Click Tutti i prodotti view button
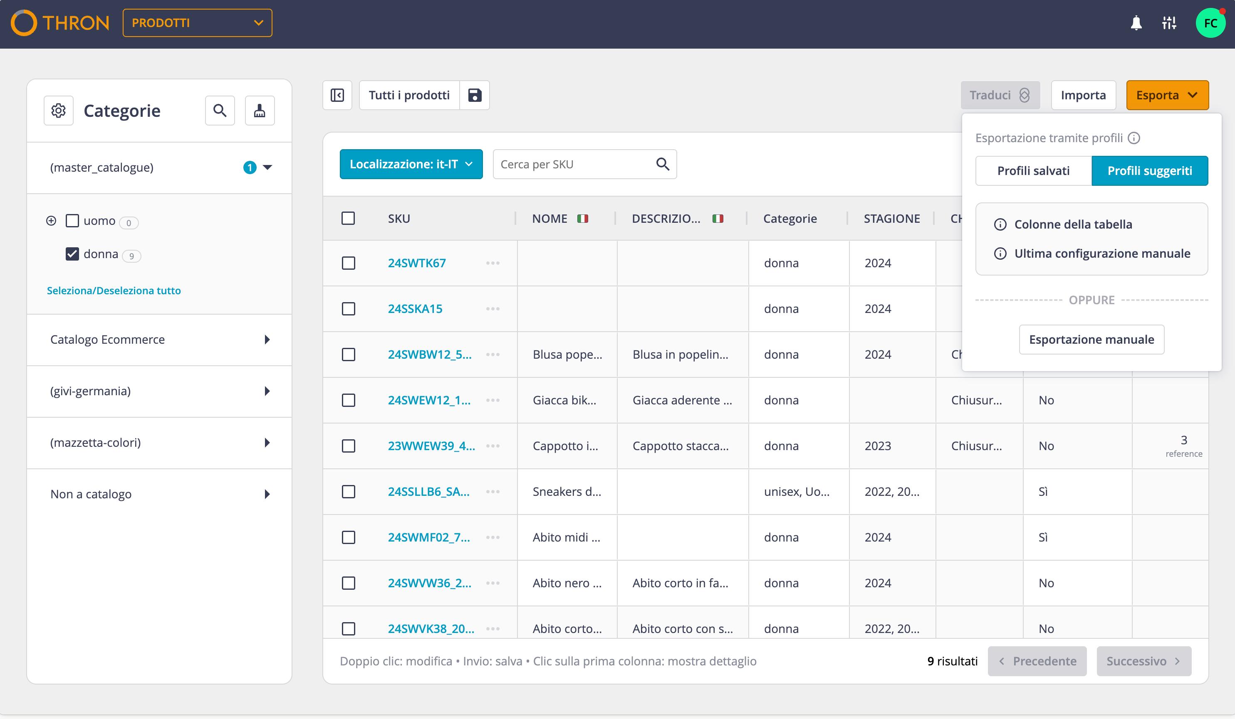1235x719 pixels. pos(409,95)
